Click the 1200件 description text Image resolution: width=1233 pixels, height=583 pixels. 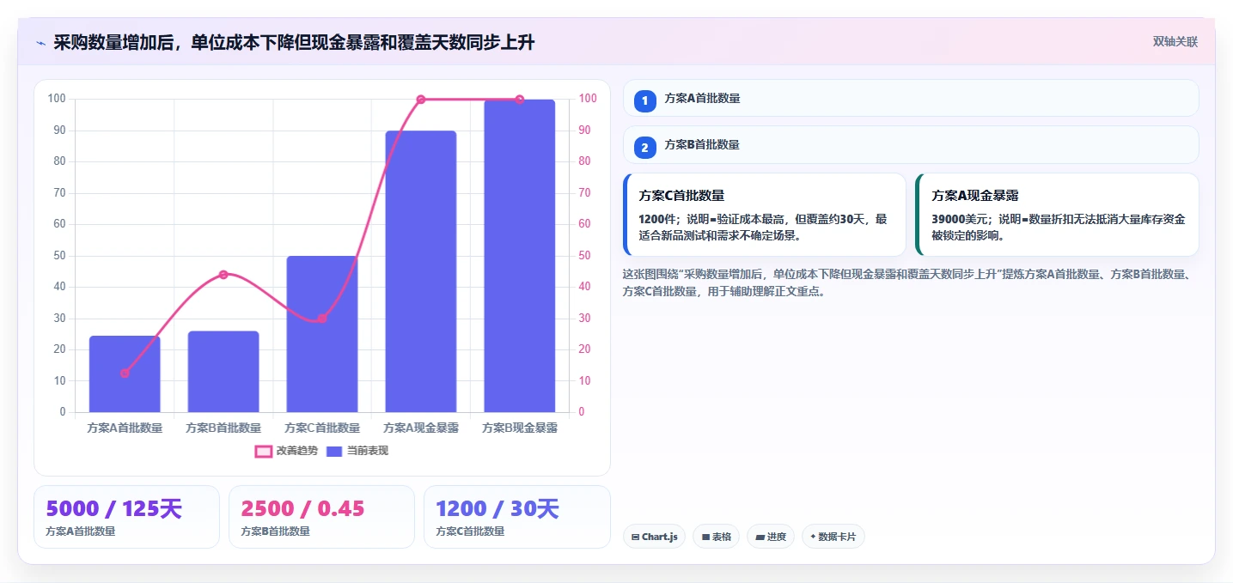click(763, 227)
